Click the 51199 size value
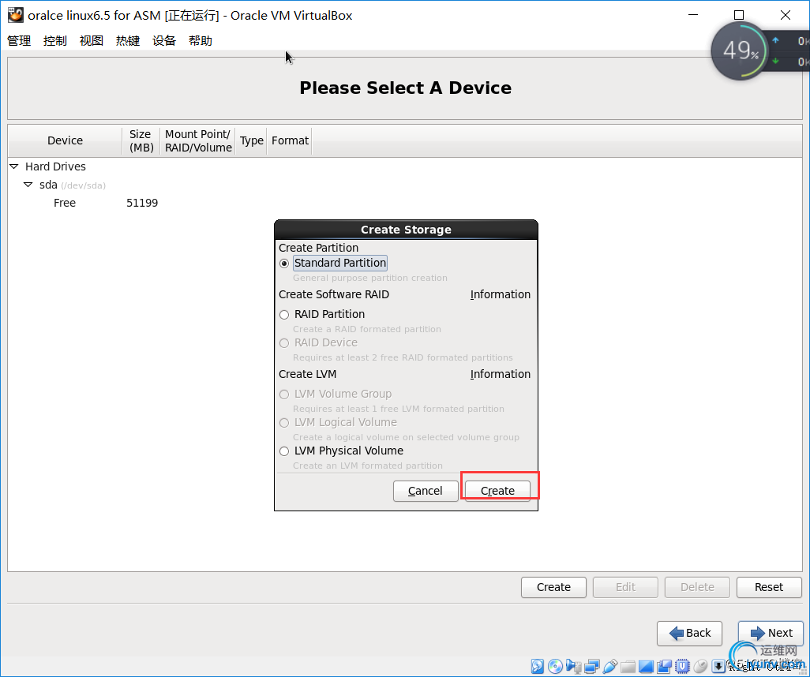Screen dimensions: 810x677 [x=142, y=203]
